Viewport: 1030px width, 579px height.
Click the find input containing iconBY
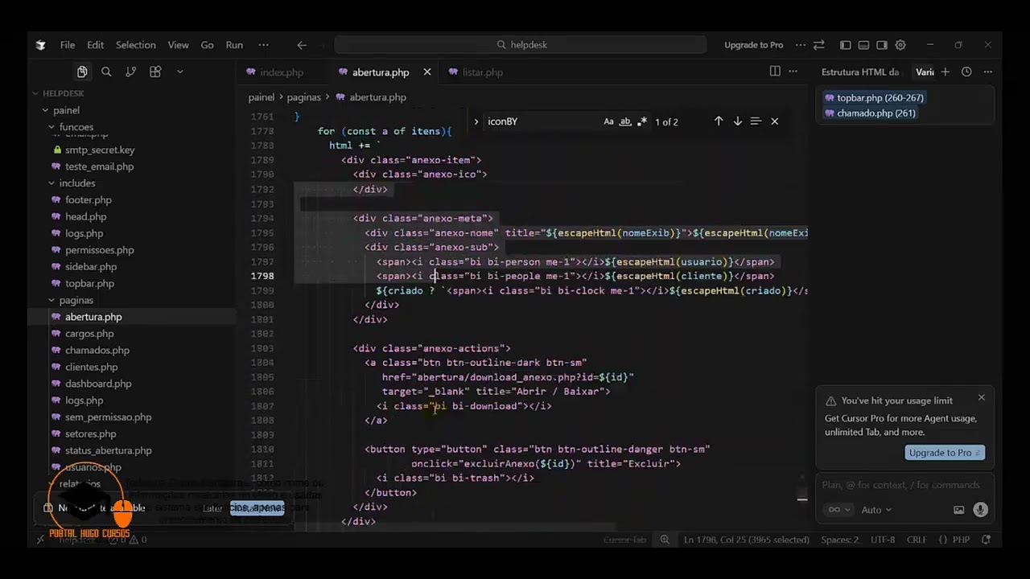click(541, 122)
